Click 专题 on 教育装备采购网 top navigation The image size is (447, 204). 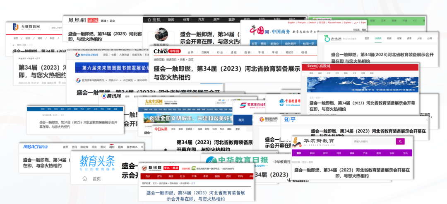click(x=114, y=55)
